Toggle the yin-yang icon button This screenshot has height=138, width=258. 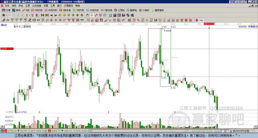197,20
